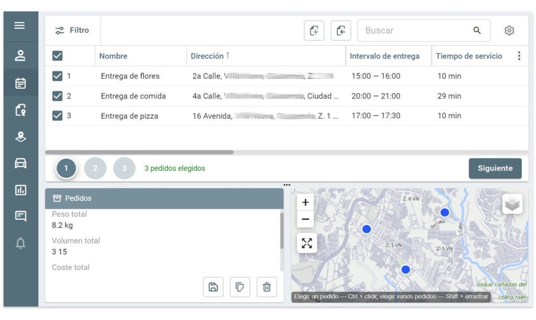
Task: Open the reports chart icon in sidebar
Action: [x=20, y=190]
